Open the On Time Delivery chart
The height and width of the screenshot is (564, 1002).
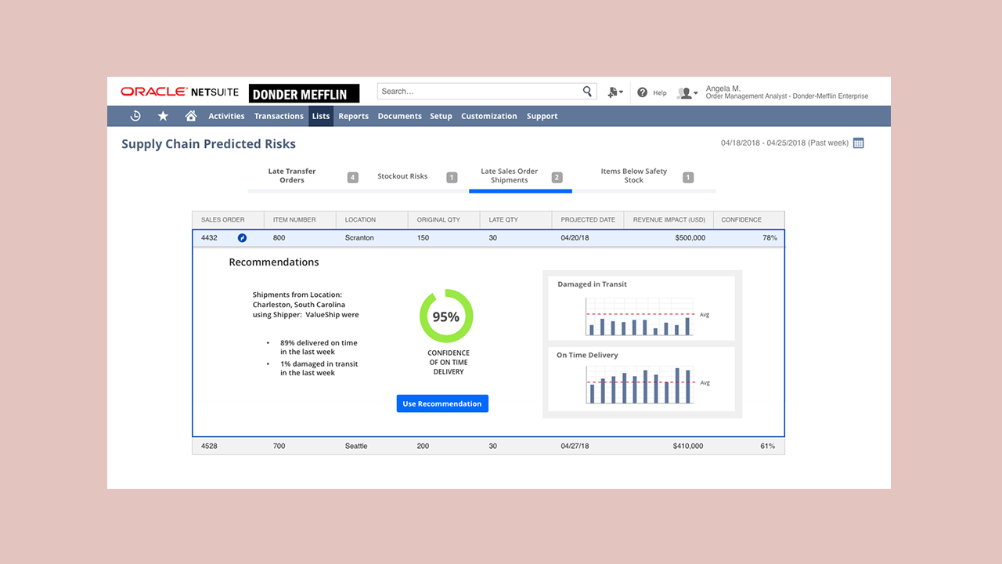coord(641,379)
